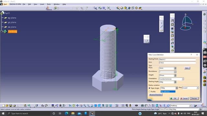This screenshot has height=116, width=207.
Task: Click the ENOVIA logo icon in top toolbar
Action: (x=49, y=8)
